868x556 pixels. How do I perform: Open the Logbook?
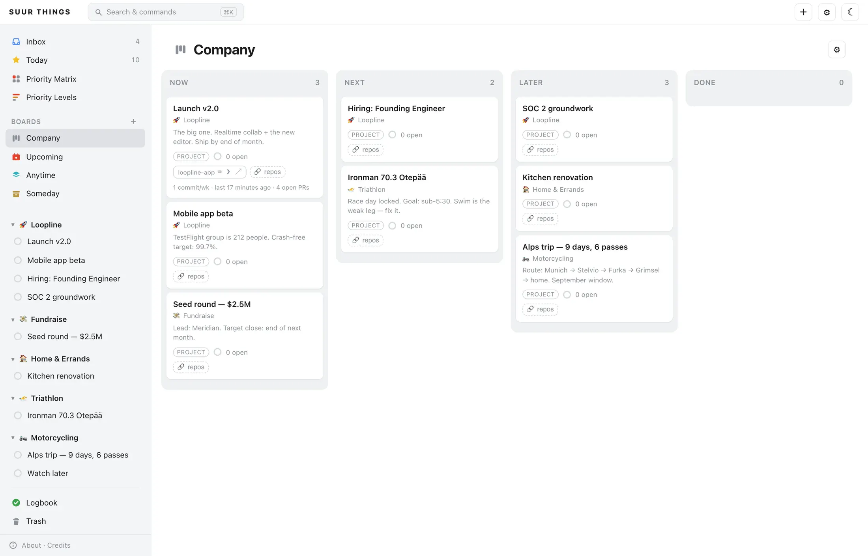tap(75, 502)
